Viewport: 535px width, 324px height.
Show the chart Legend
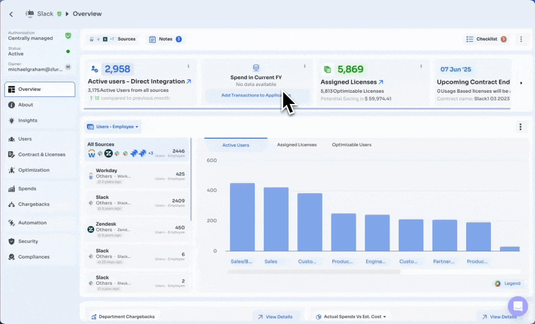508,283
